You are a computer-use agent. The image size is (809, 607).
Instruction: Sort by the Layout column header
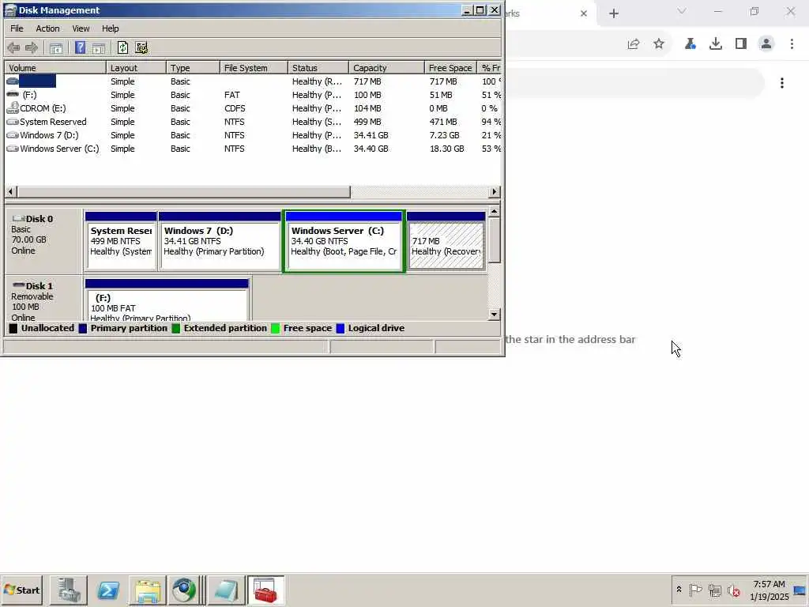coord(136,68)
